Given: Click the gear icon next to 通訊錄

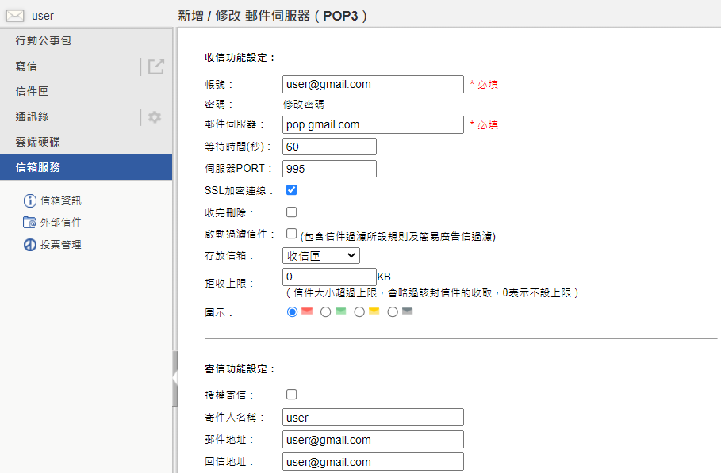Looking at the screenshot, I should 155,116.
